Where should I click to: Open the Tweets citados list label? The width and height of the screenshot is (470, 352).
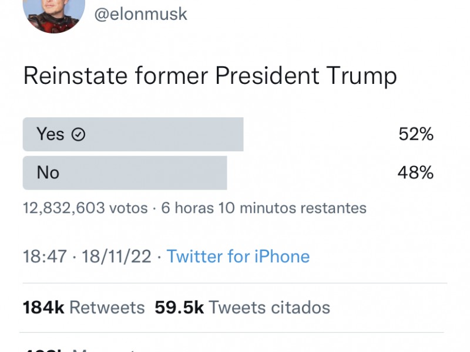tap(270, 307)
